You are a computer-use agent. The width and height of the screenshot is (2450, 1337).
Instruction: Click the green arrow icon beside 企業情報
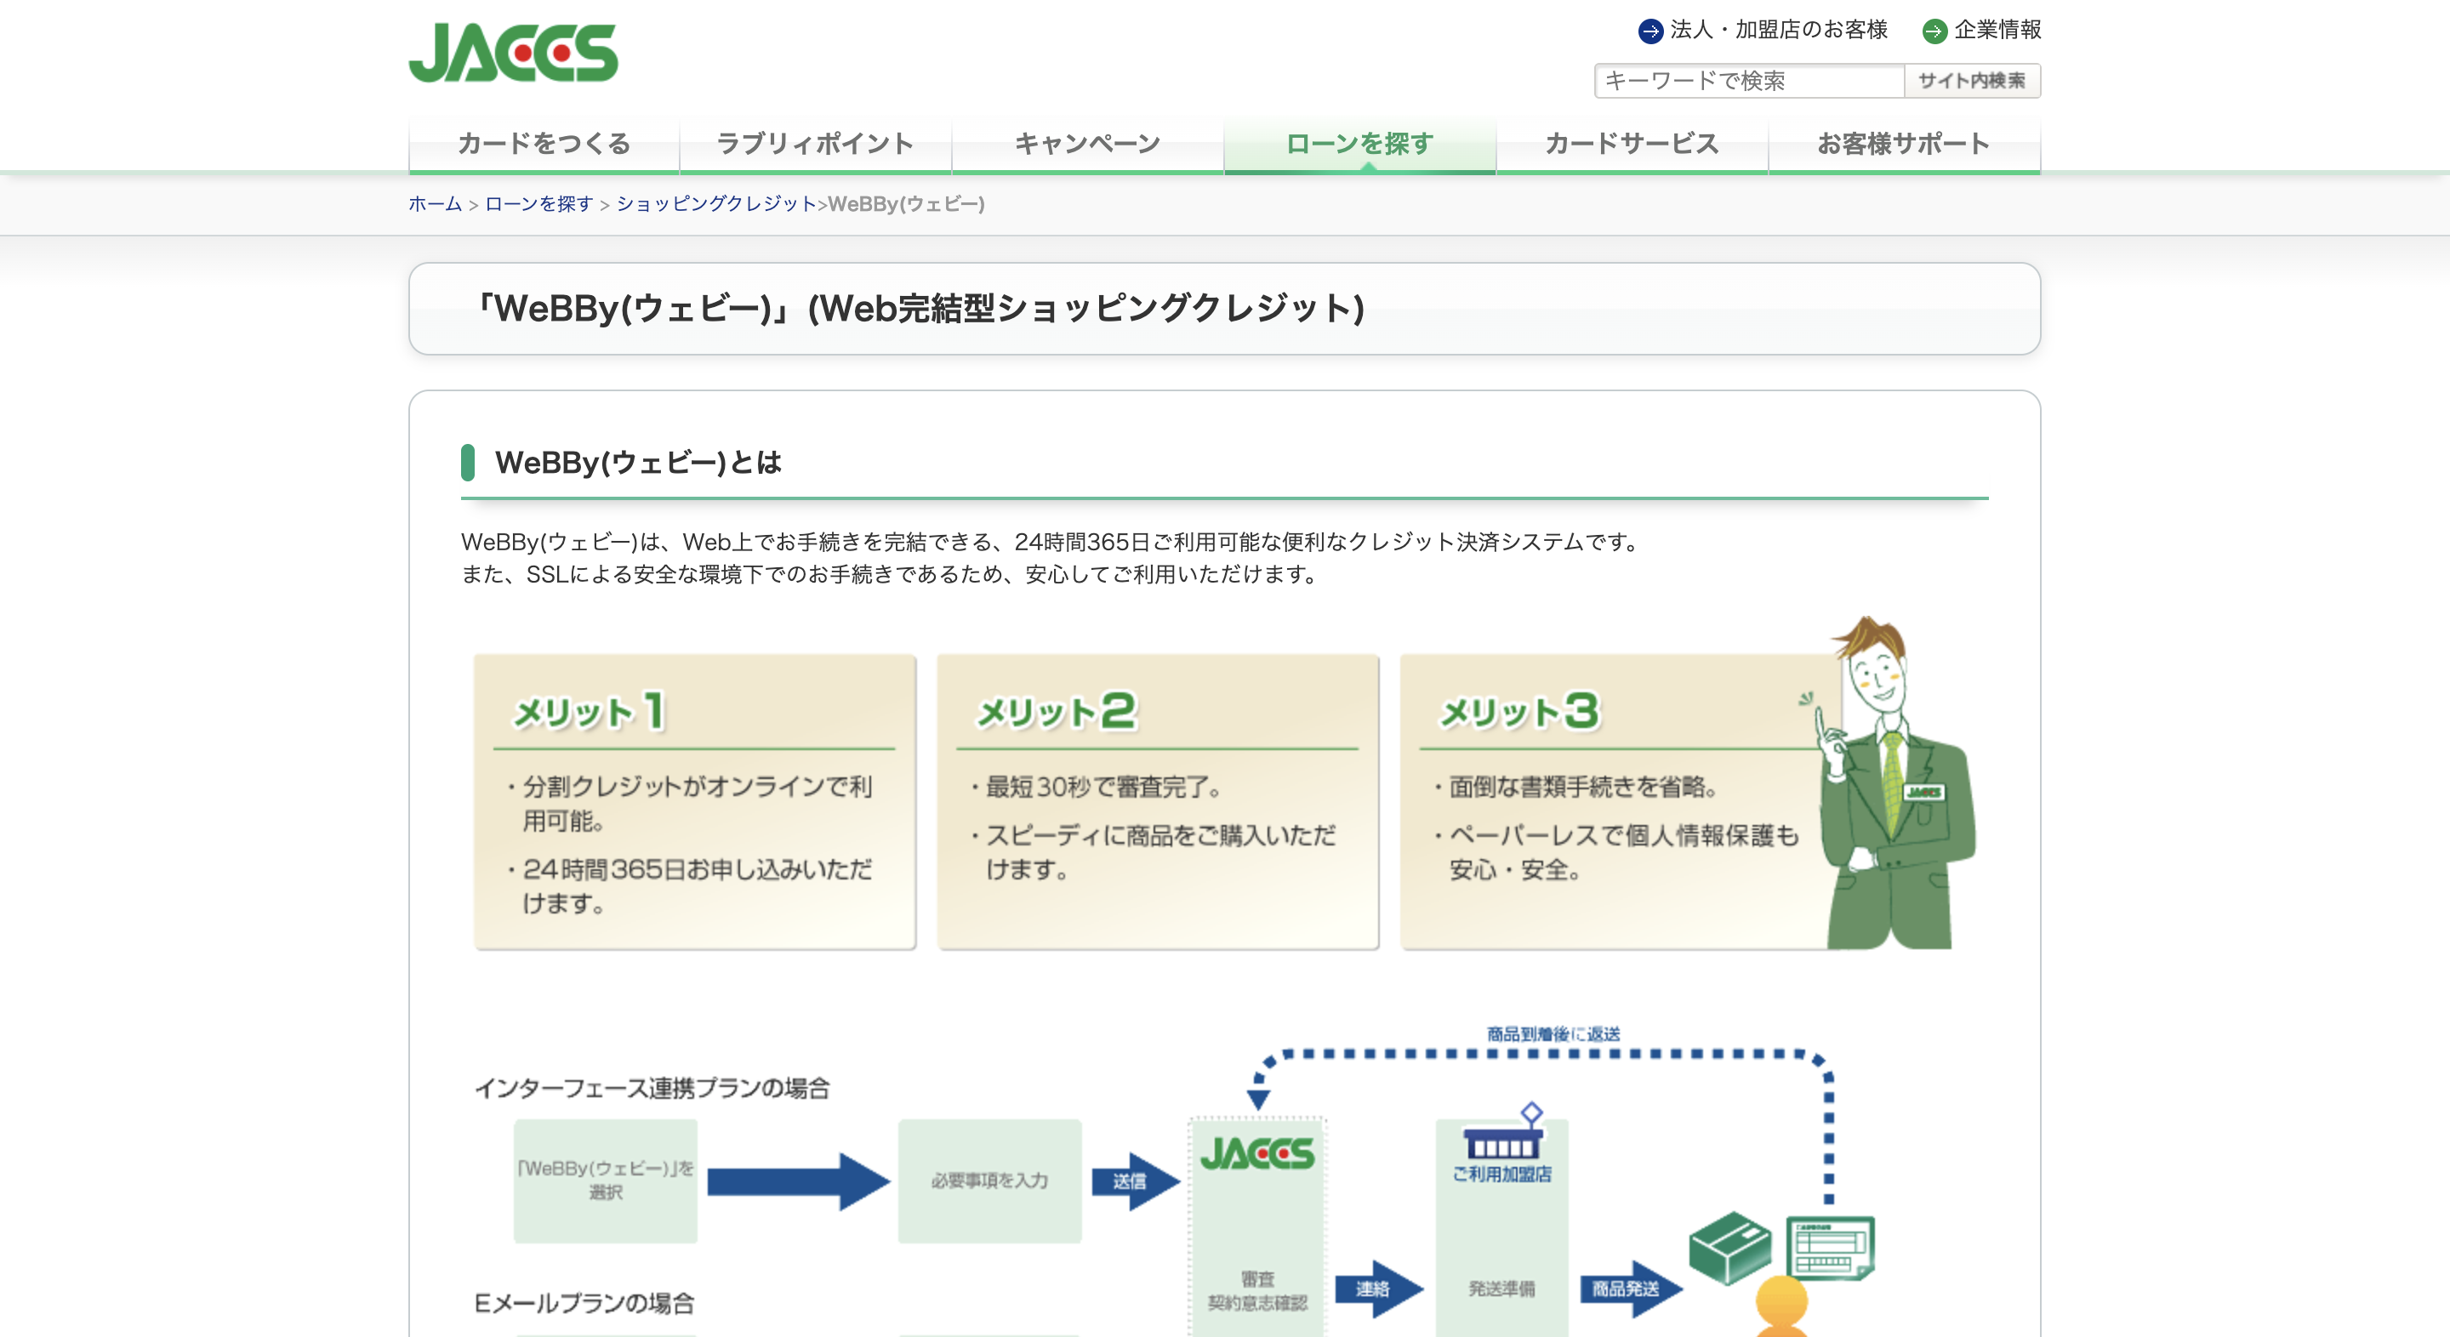pyautogui.click(x=1934, y=31)
